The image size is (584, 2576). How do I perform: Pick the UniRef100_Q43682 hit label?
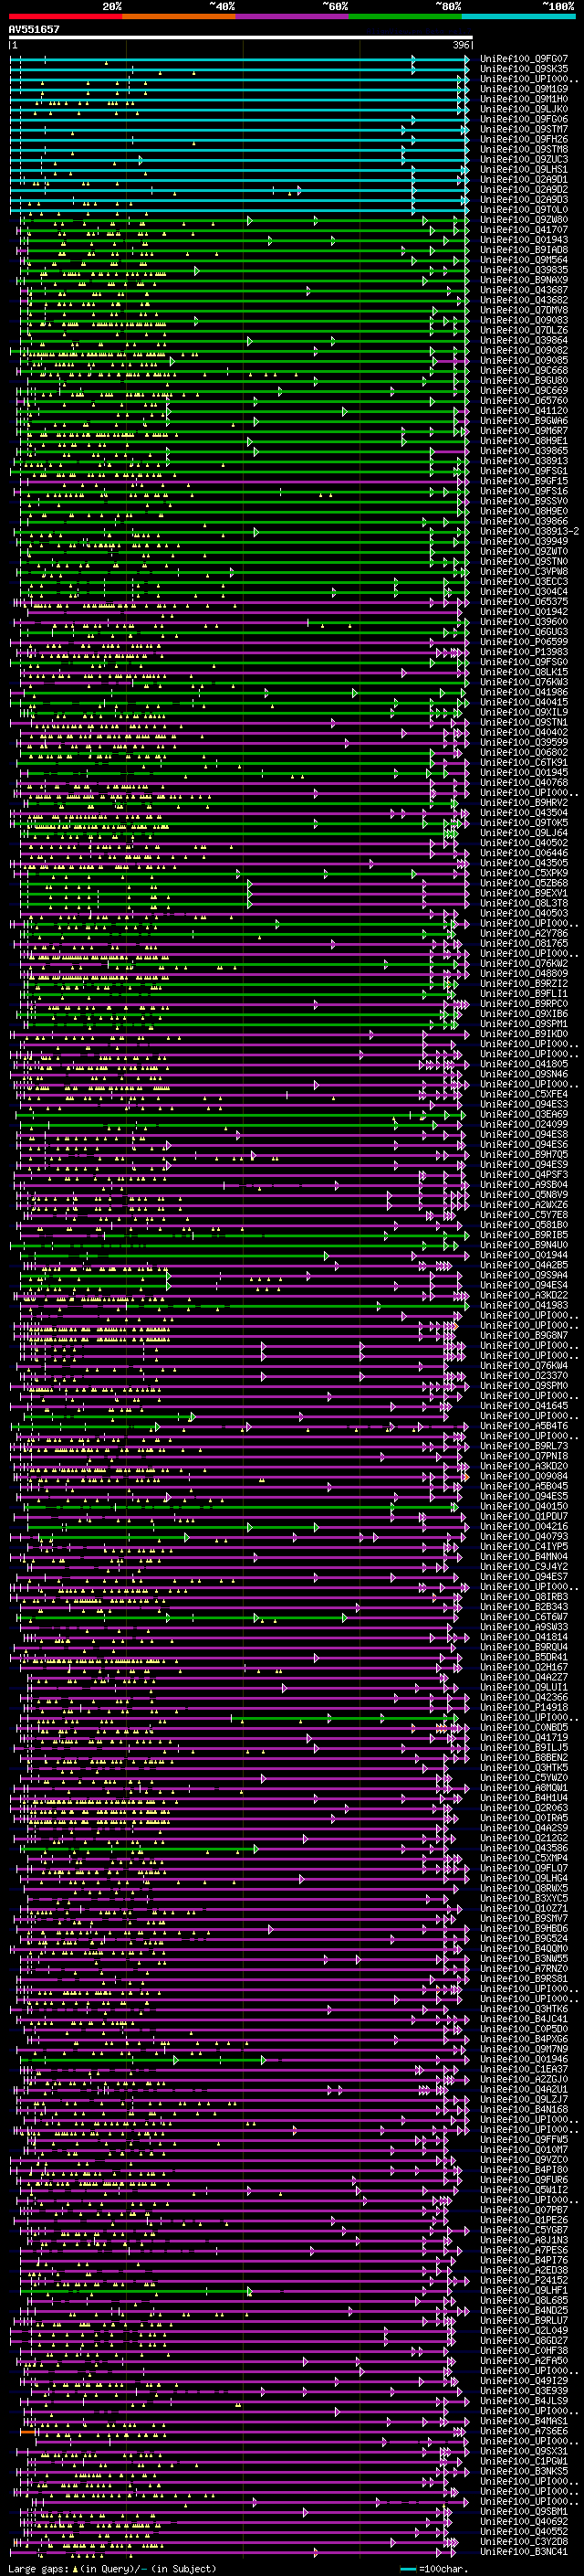(523, 300)
